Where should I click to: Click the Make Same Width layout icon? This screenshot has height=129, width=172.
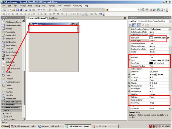34,14
